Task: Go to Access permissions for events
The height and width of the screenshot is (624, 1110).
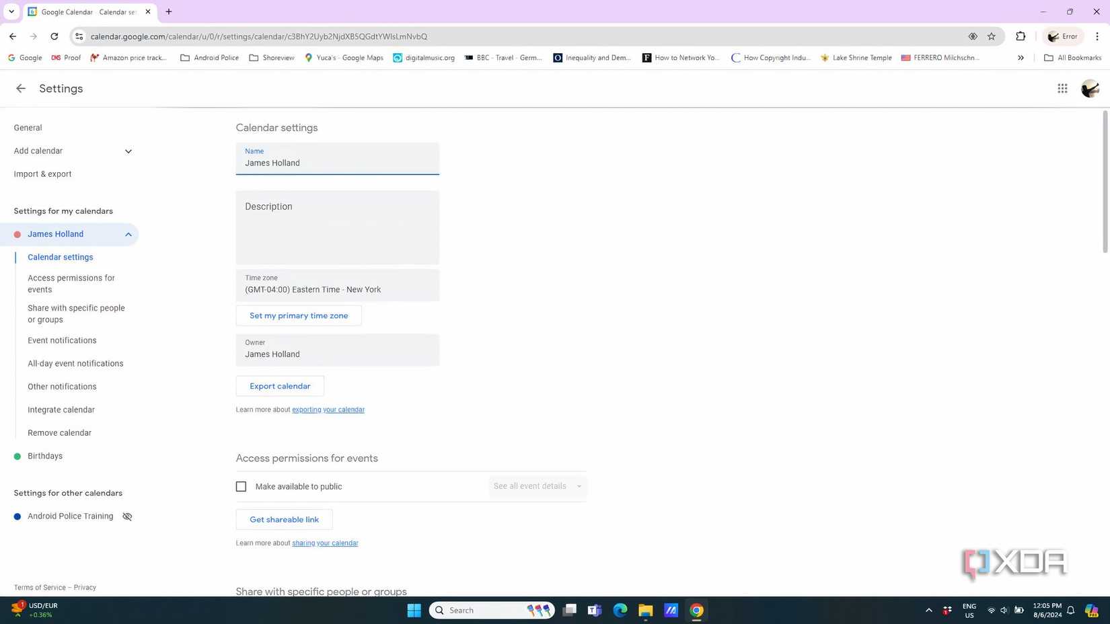Action: point(71,284)
